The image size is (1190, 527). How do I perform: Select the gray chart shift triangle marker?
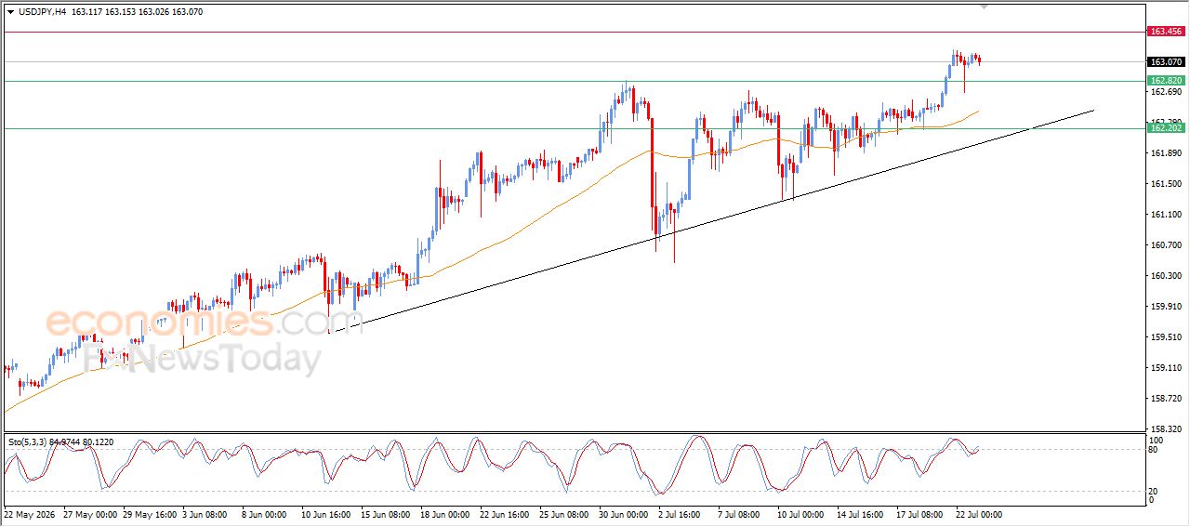tap(984, 7)
